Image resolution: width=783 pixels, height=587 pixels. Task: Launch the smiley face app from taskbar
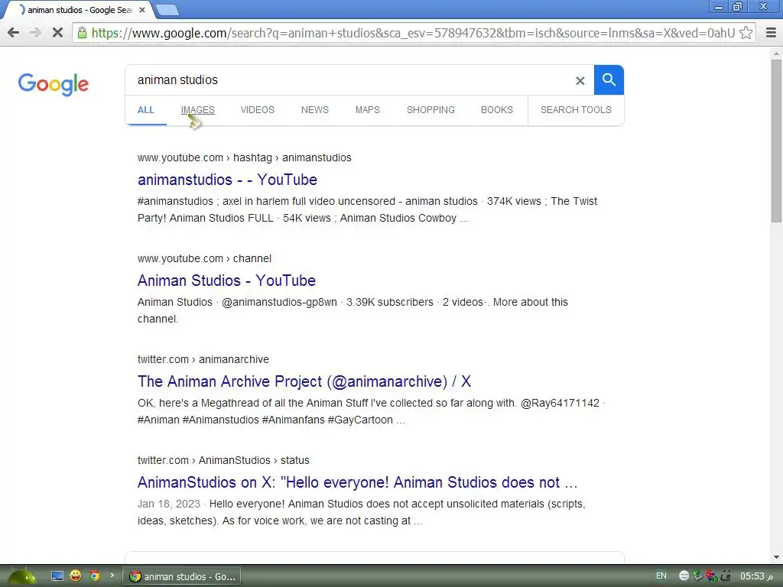(76, 576)
